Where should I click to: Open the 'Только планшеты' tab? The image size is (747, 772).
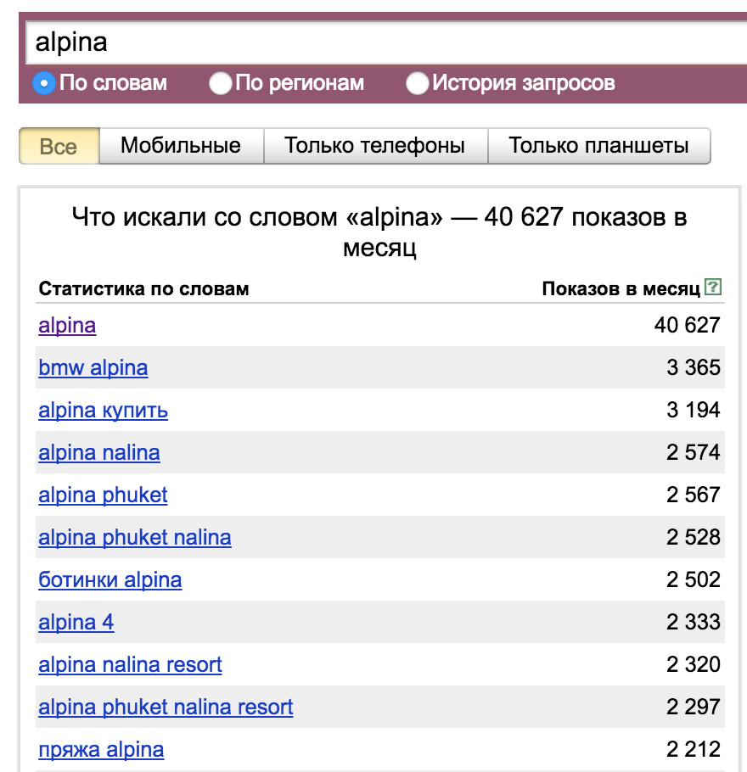[598, 146]
